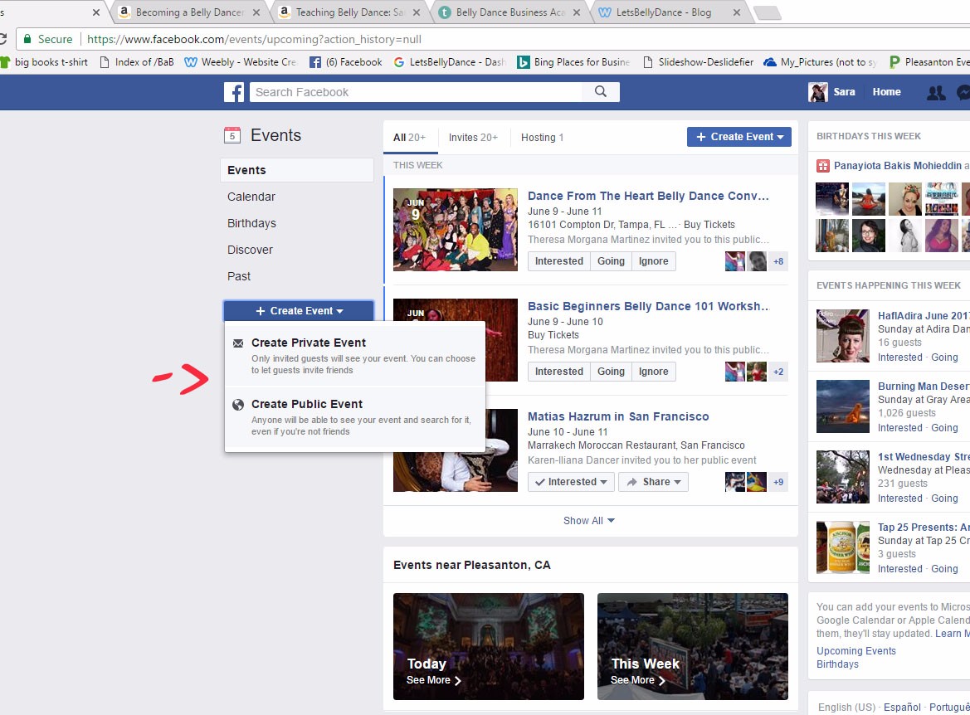Click the globe icon for Public Event
Screen dimensions: 970x715
[237, 405]
